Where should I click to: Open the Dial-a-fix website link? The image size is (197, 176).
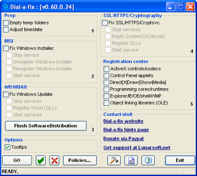pos(123,121)
